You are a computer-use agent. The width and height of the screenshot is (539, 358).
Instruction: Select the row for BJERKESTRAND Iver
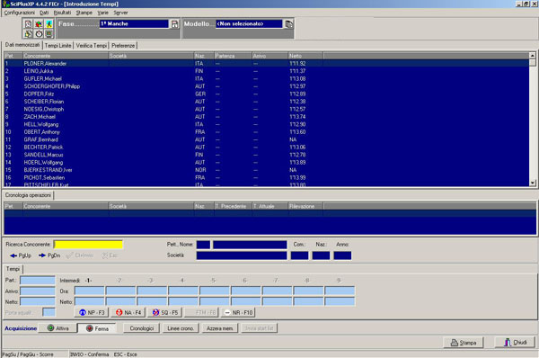pos(267,170)
